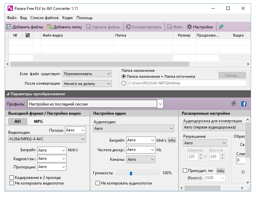Open Настройки with the gear icon

(x=189, y=27)
